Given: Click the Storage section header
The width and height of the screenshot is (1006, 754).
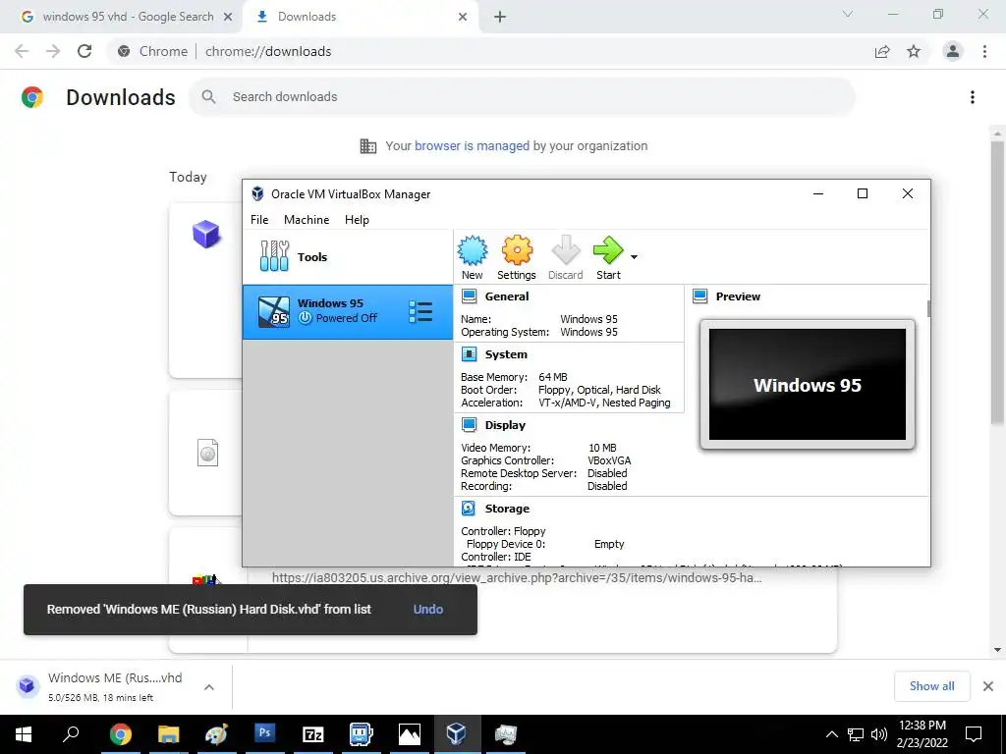Looking at the screenshot, I should (507, 509).
